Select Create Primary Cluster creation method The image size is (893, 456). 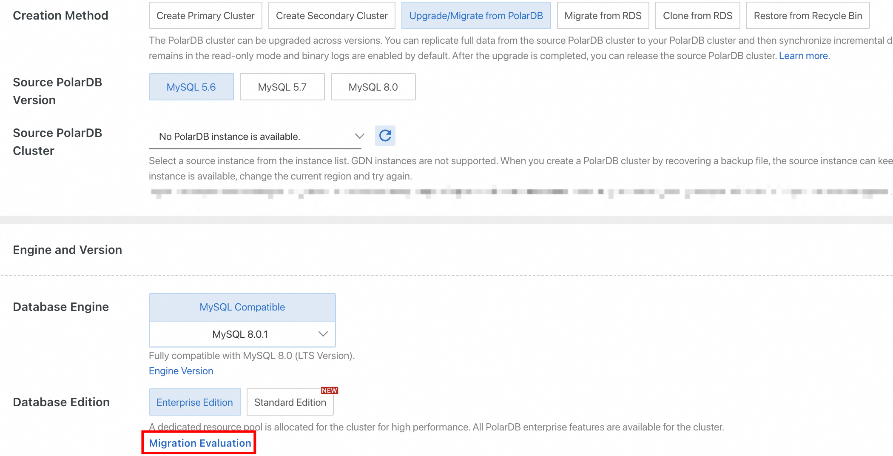pyautogui.click(x=205, y=16)
